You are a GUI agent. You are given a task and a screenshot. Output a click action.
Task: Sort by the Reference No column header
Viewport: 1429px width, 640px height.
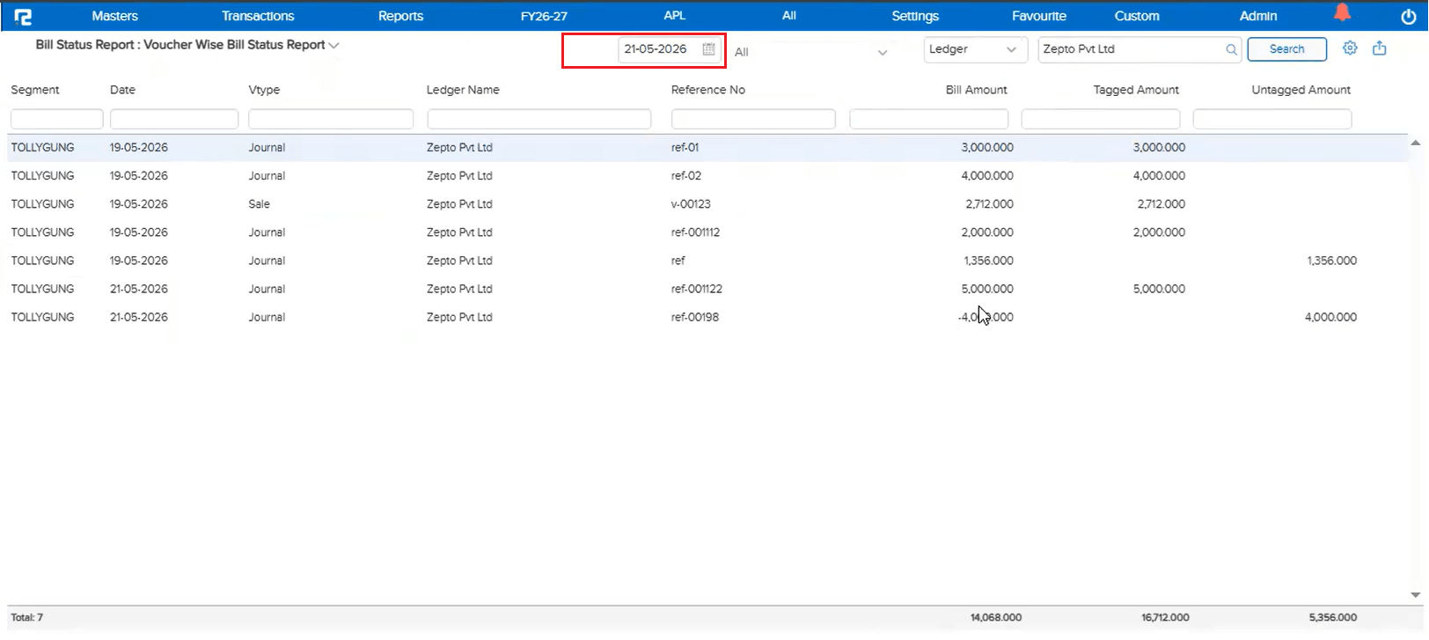(707, 90)
